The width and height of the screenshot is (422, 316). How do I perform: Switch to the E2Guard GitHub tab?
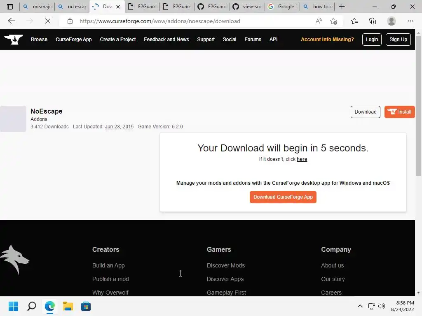(212, 7)
